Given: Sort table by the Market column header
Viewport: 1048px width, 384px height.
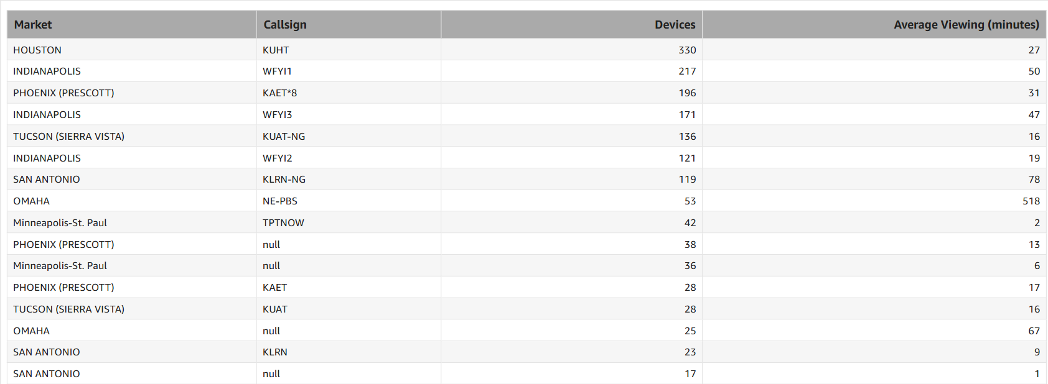Looking at the screenshot, I should pos(33,25).
